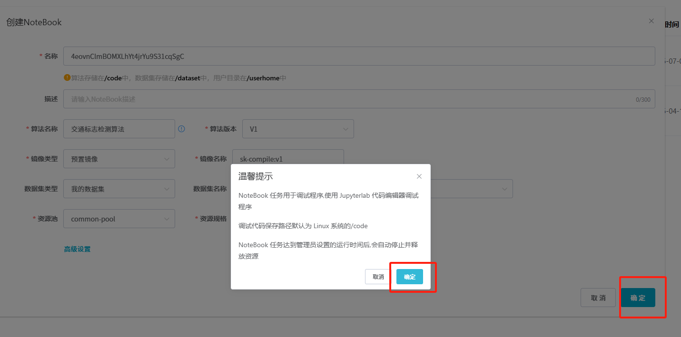Click the 镜像名称 field showing sk-compile:v1
This screenshot has width=681, height=337.
(287, 159)
